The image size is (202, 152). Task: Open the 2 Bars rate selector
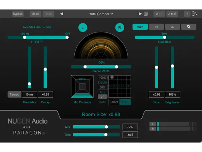click(114, 102)
